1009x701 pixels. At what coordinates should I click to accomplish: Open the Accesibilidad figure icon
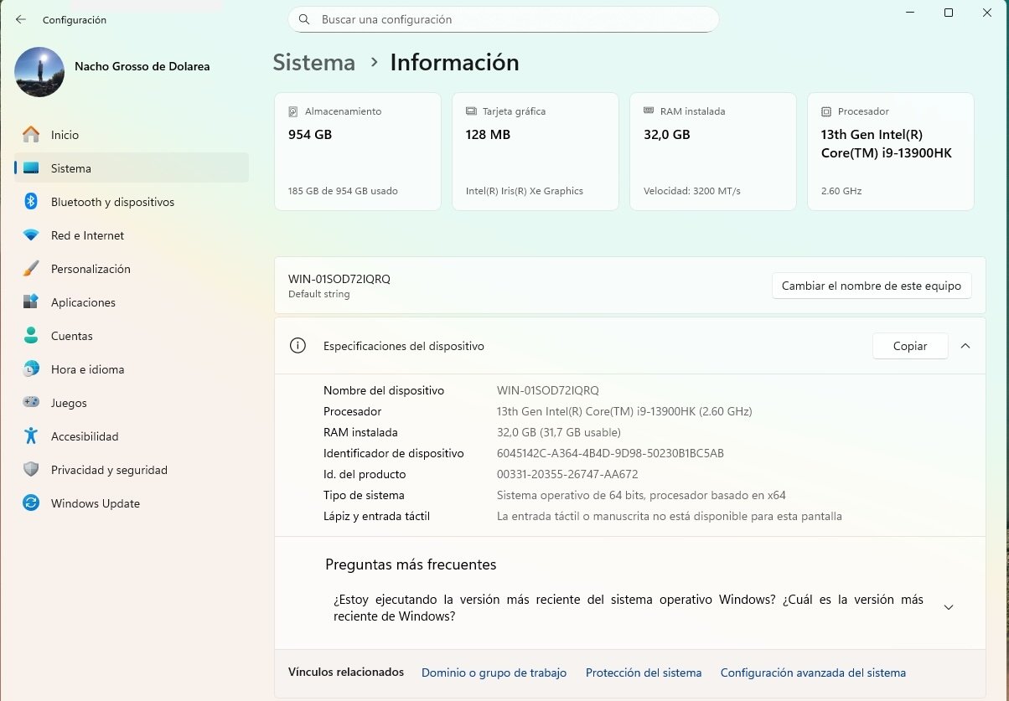coord(31,436)
